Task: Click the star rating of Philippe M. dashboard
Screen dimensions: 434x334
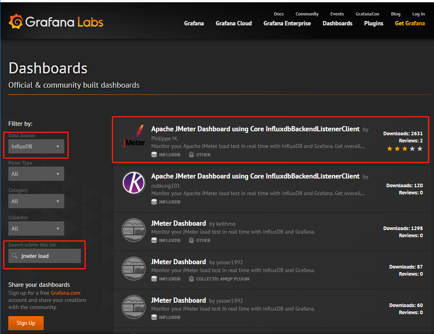Action: pos(405,149)
